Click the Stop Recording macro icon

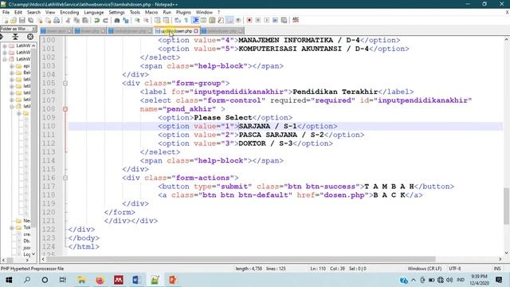pos(258,20)
